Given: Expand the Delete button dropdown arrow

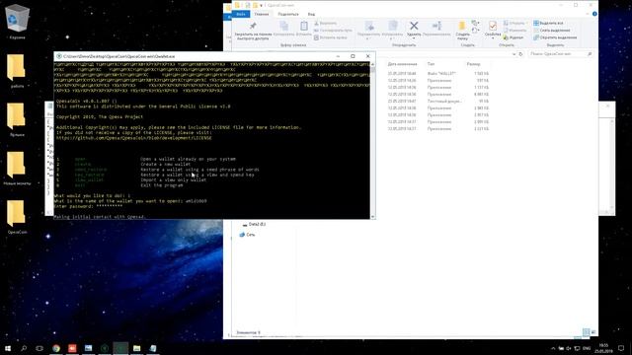Looking at the screenshot, I should click(414, 38).
